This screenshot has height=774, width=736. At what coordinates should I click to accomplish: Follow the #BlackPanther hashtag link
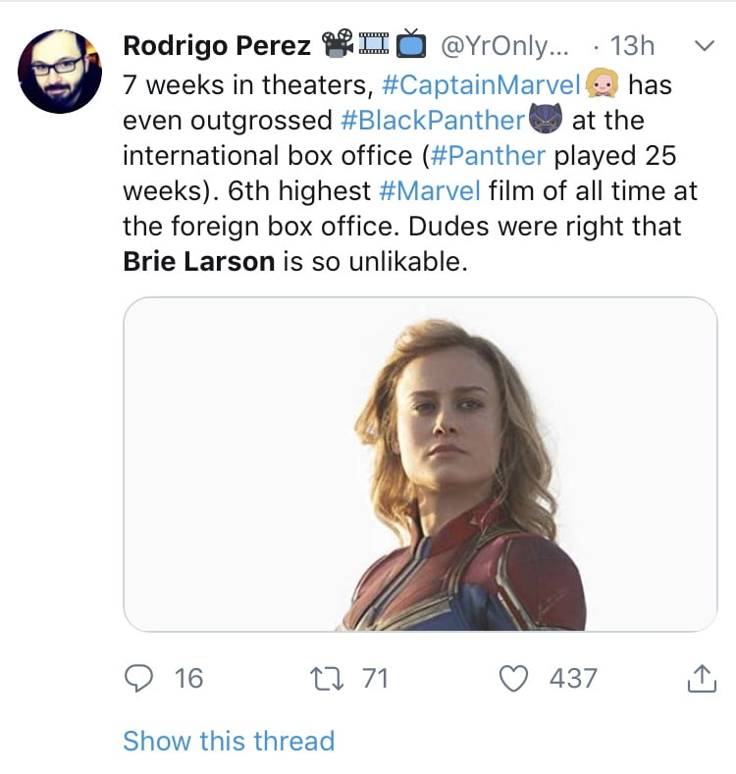click(x=433, y=122)
